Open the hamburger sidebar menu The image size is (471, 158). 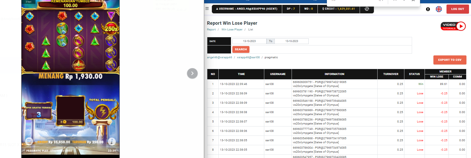coord(207,9)
